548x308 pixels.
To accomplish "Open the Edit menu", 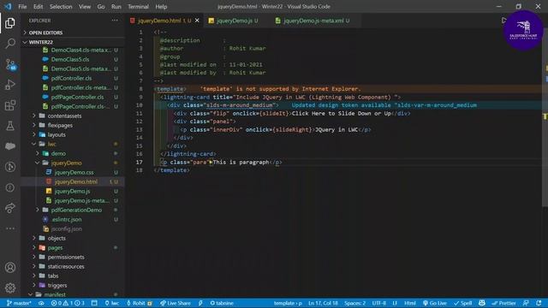I will click(38, 7).
